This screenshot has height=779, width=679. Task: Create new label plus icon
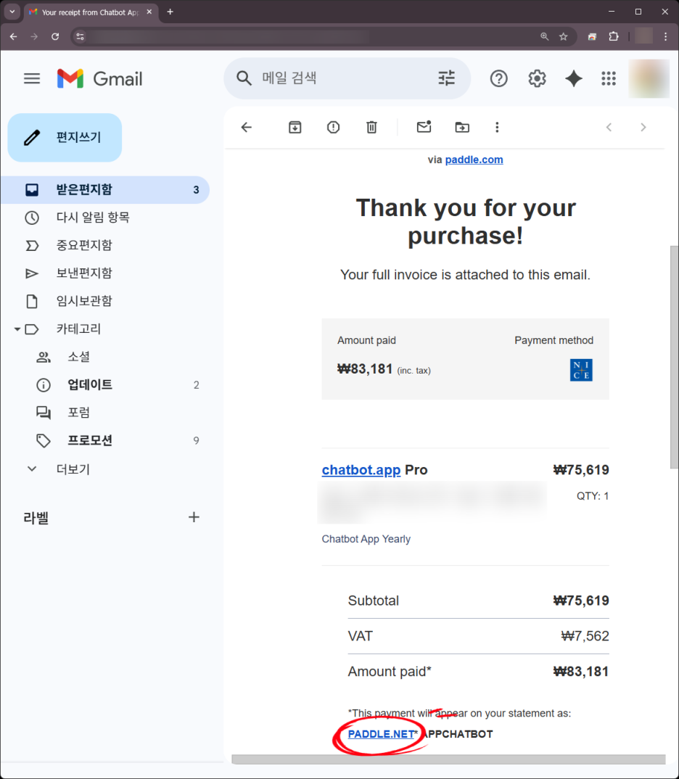click(194, 517)
